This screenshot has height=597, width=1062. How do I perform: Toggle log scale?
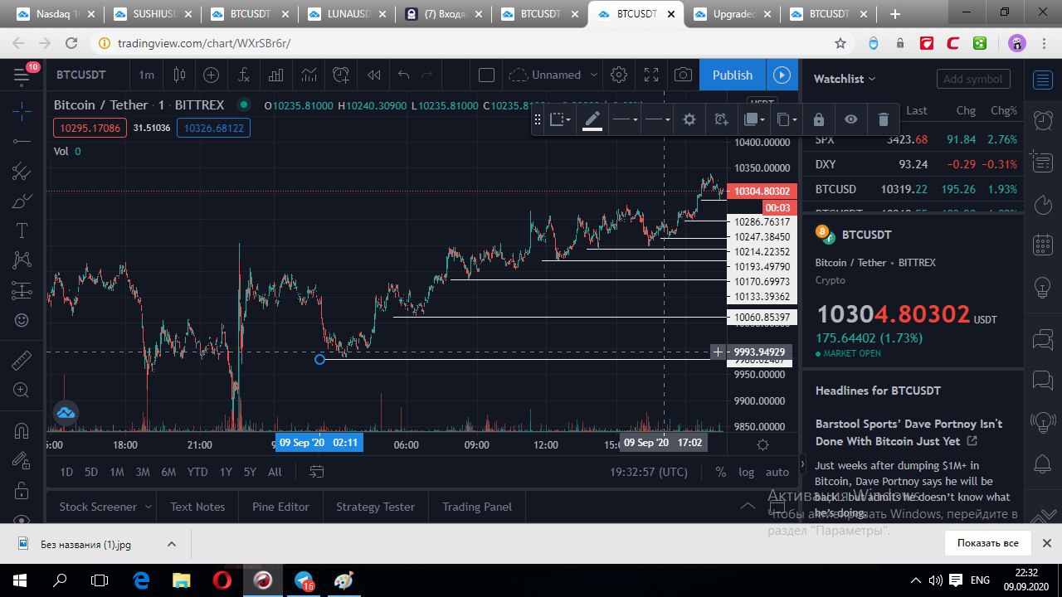coord(747,472)
